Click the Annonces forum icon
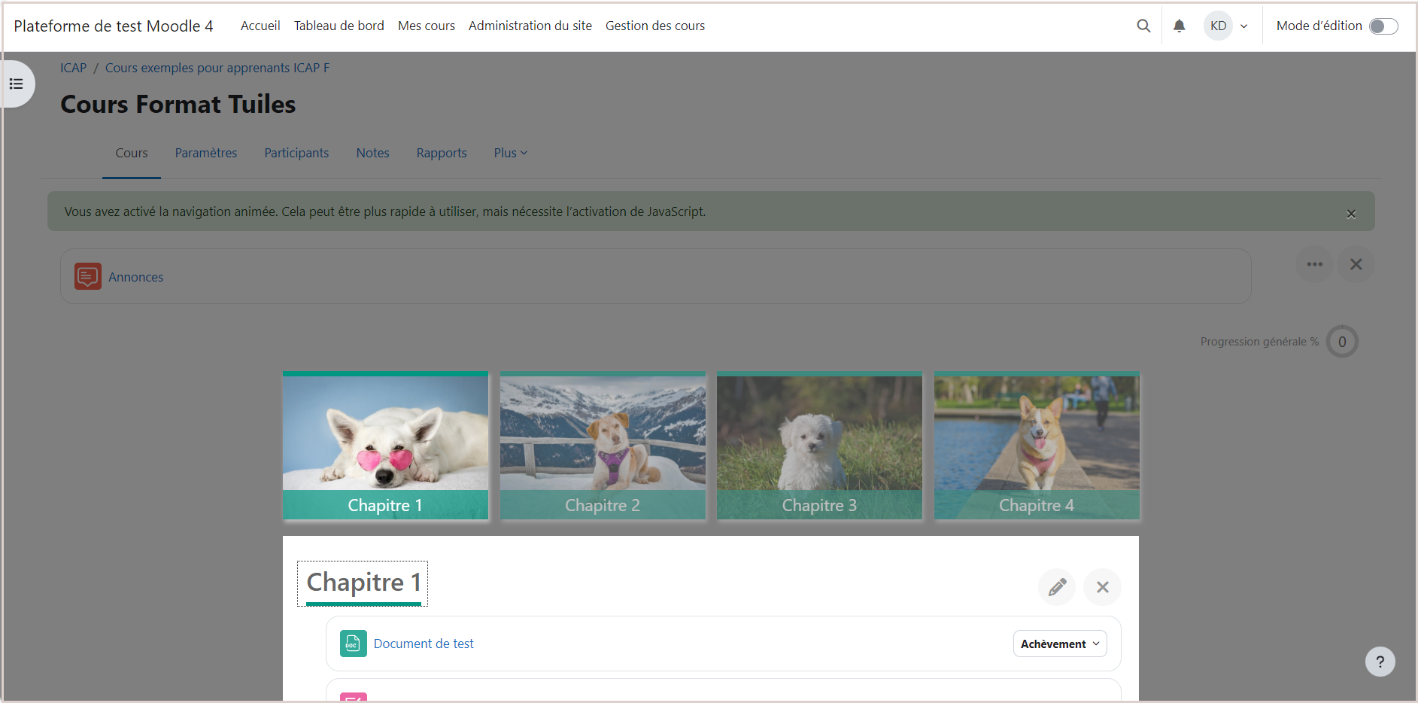1418x703 pixels. click(88, 276)
